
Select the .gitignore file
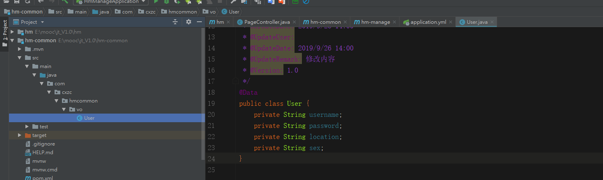tap(43, 144)
